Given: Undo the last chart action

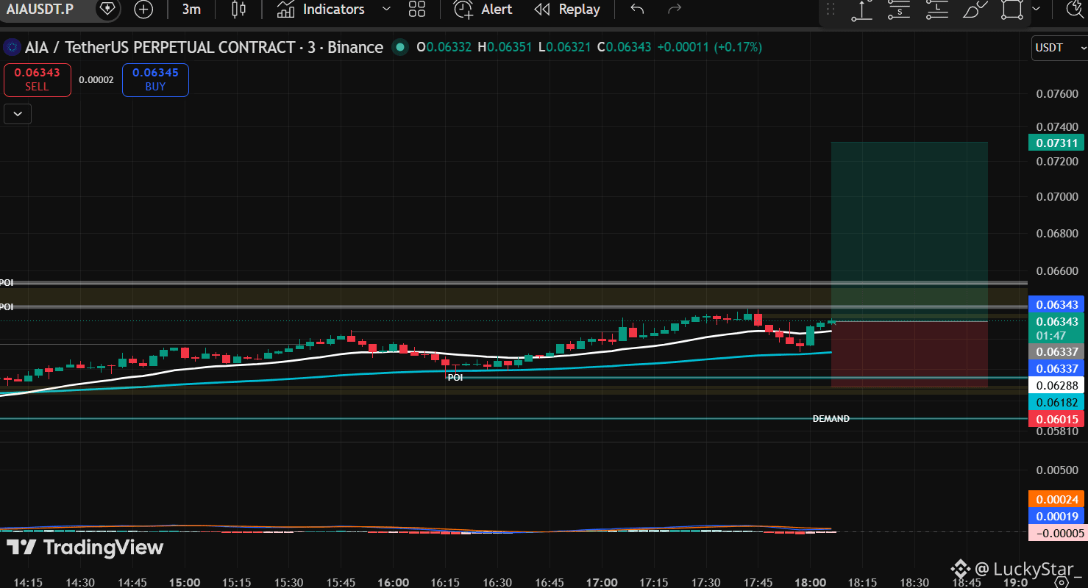Looking at the screenshot, I should (637, 10).
